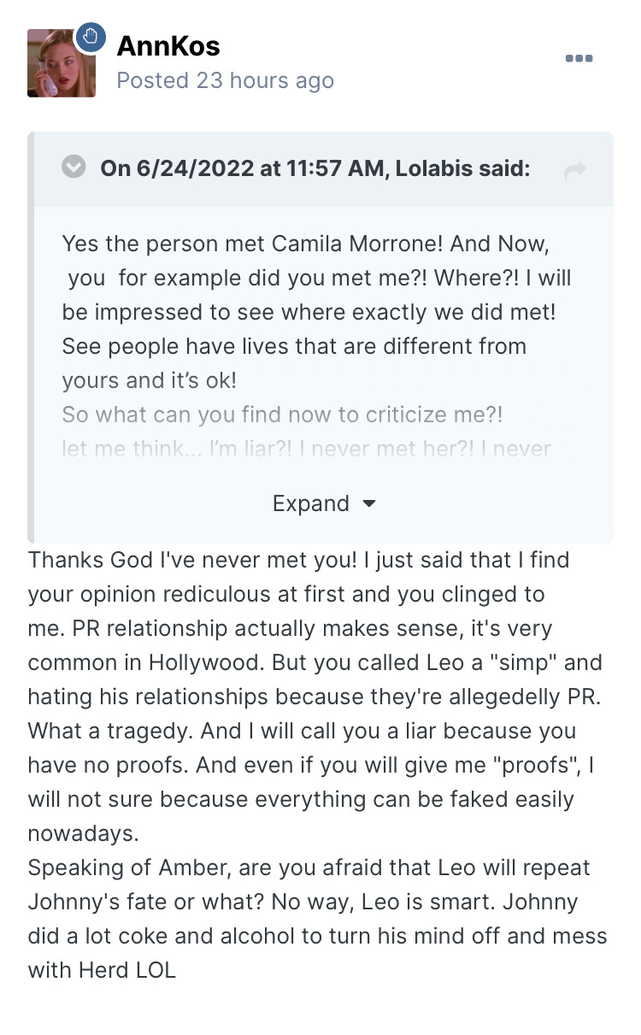Screen dimensions: 641x1035
Task: Collapse the quote using the circled chevron
Action: click(74, 168)
